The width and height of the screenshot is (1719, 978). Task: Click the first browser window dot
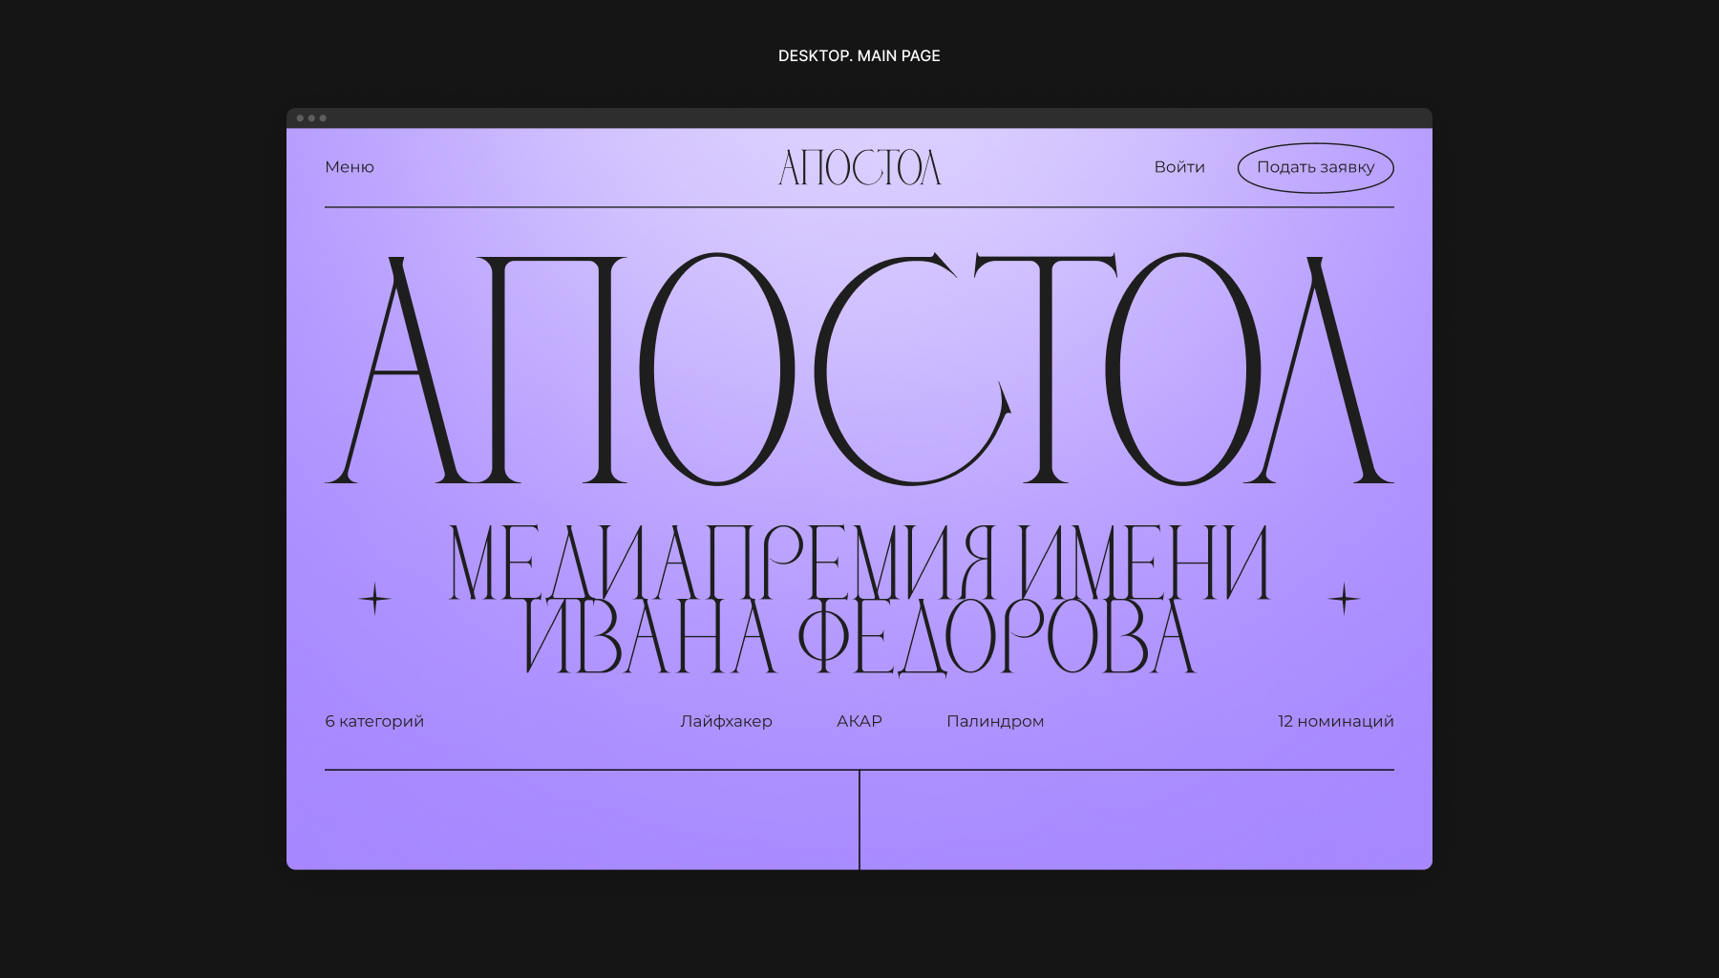pyautogui.click(x=300, y=118)
